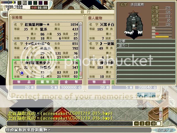Viewport: 177px width, 133px height.
Task: Toggle the 戰 battle mode icon
Action: [x=20, y=2]
